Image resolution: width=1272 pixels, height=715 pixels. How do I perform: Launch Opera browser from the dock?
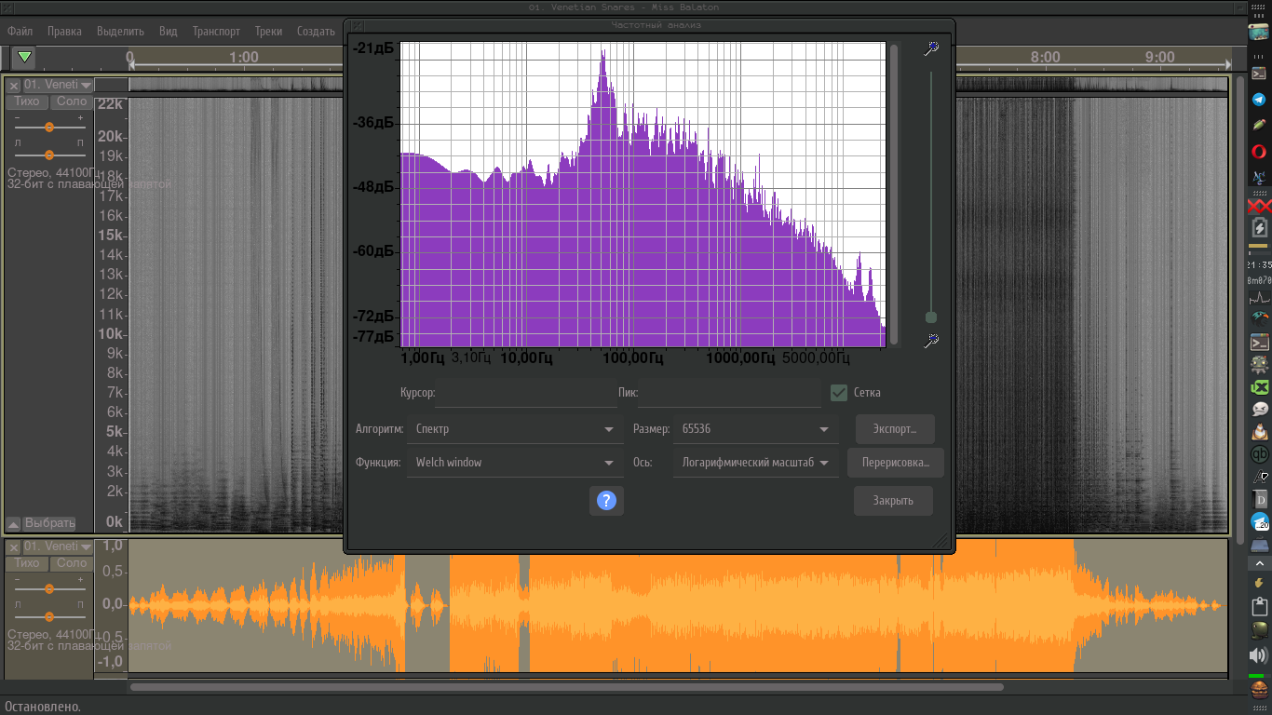coord(1259,151)
